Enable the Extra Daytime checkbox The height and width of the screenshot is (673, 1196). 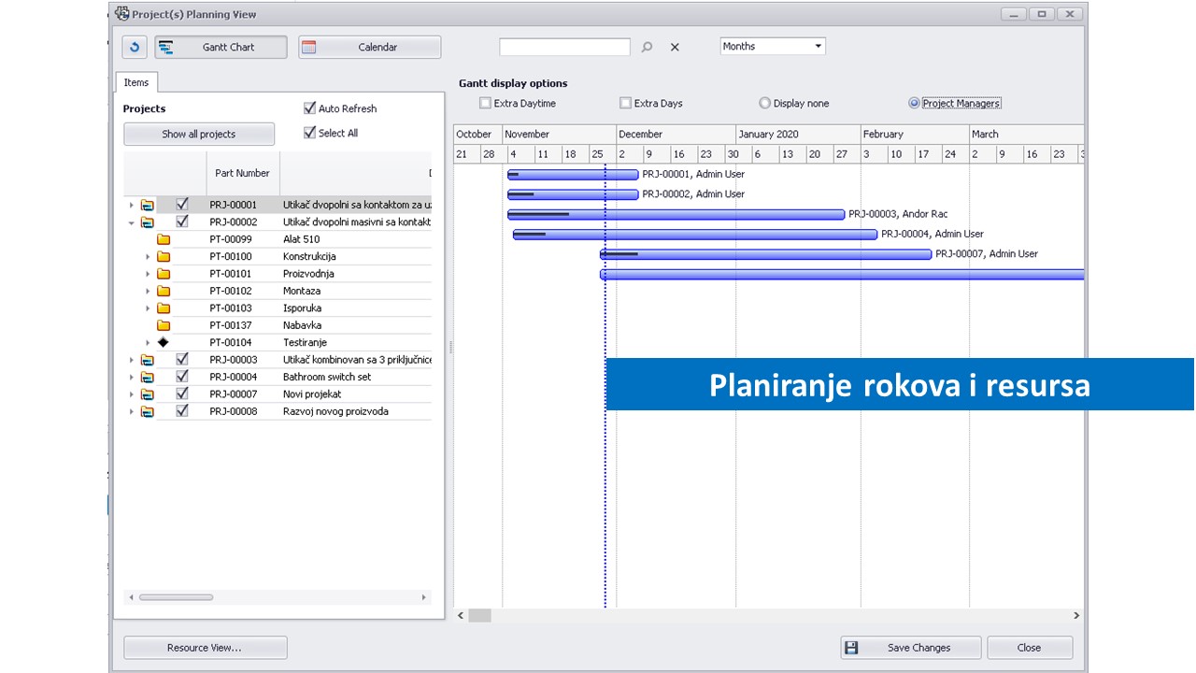click(x=485, y=103)
